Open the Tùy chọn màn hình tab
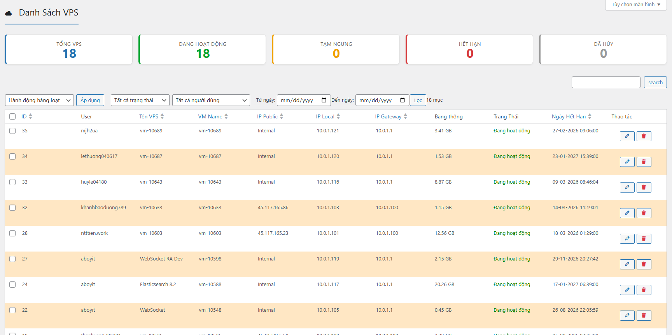Screen dimensions: 672x335 (x=635, y=5)
